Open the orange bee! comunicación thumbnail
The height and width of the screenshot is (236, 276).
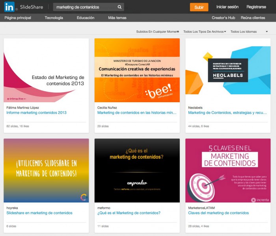pyautogui.click(x=137, y=70)
